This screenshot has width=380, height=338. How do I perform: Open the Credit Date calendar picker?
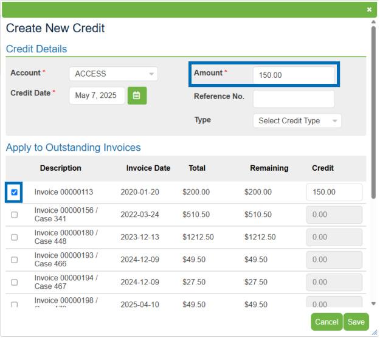click(x=137, y=95)
